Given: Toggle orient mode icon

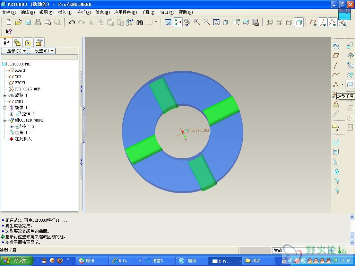Looking at the screenshot, I should [188, 22].
